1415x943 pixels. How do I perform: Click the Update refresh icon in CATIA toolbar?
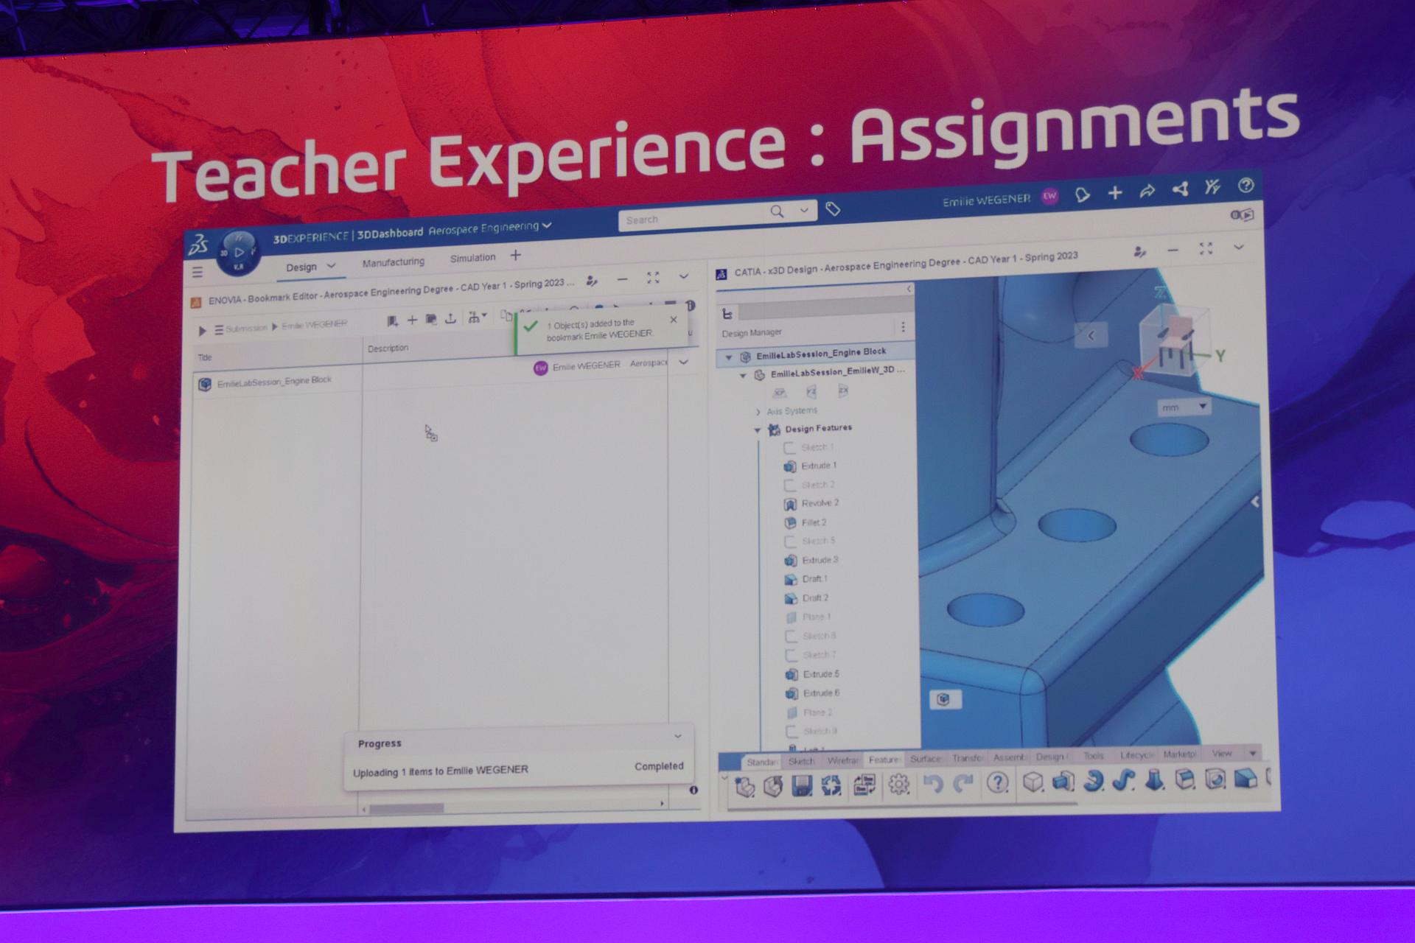(831, 785)
